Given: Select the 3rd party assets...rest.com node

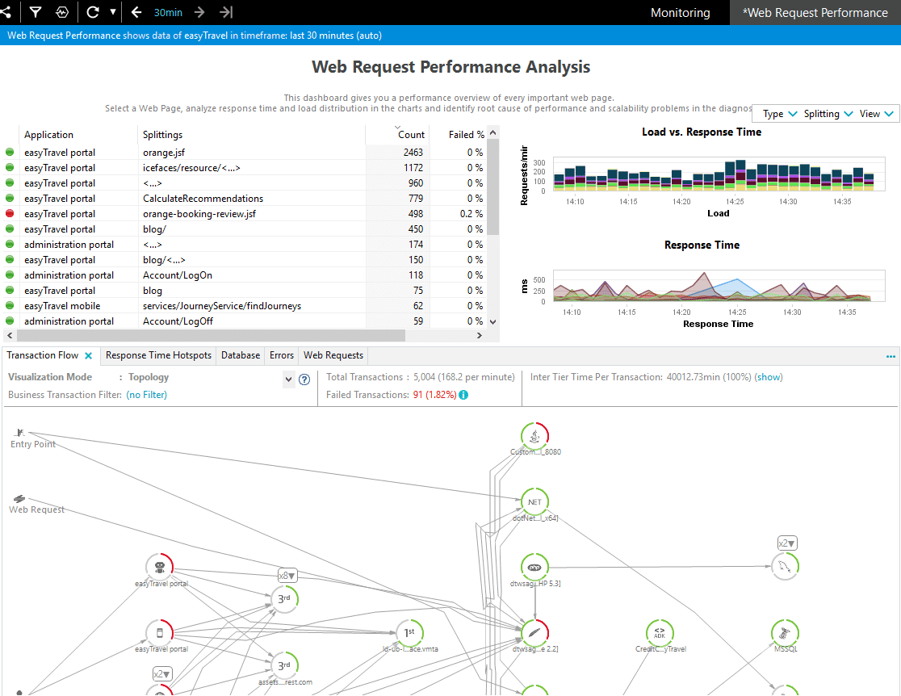Looking at the screenshot, I should point(284,665).
